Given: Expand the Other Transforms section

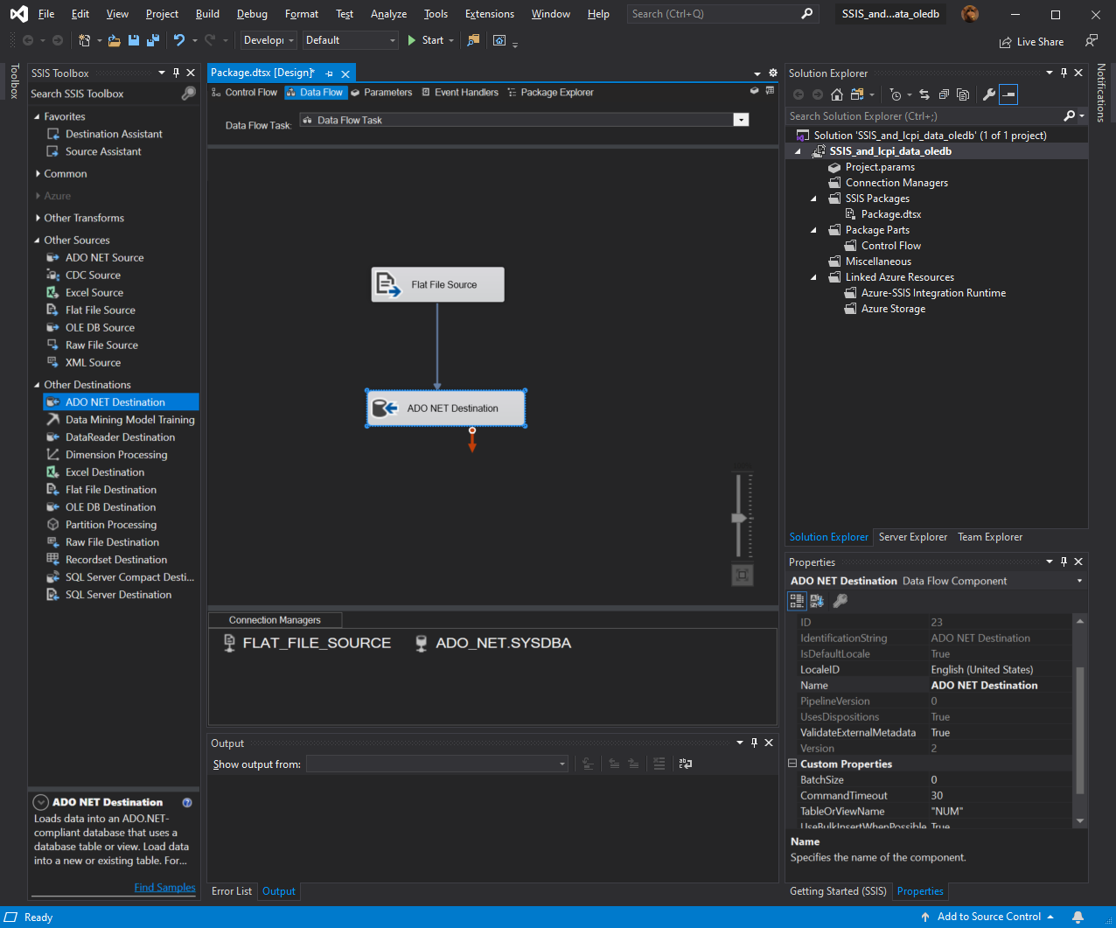Looking at the screenshot, I should click(38, 218).
